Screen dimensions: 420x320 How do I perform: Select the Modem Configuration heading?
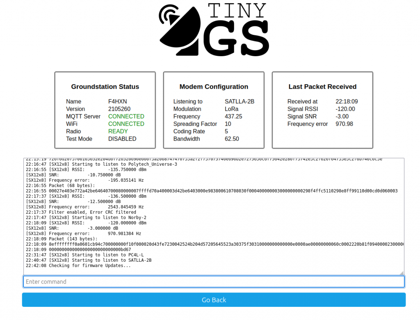pos(214,87)
